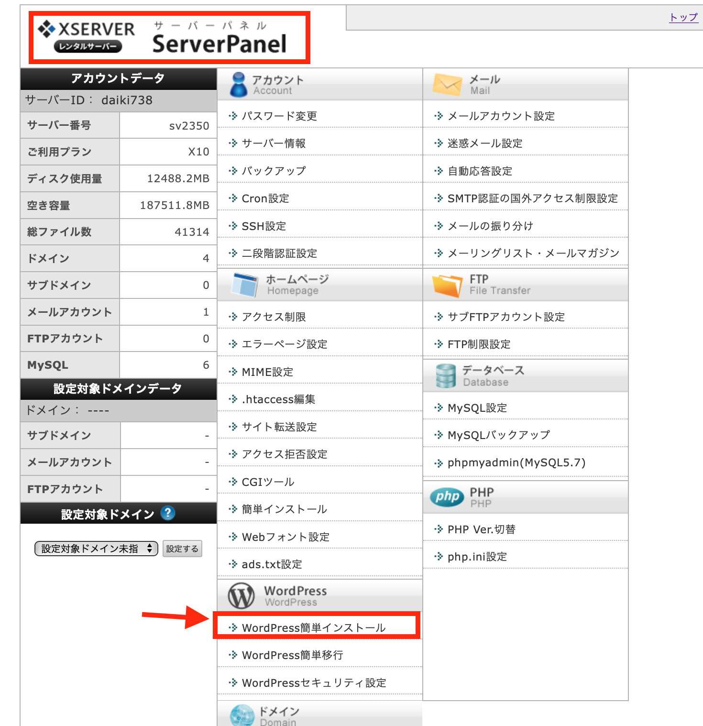Open 簡単インストール under Homepage
Viewport: 703px width, 726px height.
285,509
